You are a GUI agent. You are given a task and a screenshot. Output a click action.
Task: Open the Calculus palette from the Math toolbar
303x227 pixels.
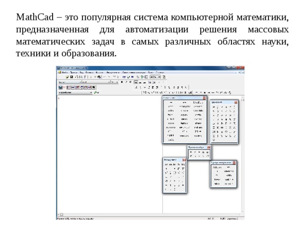coord(77,87)
